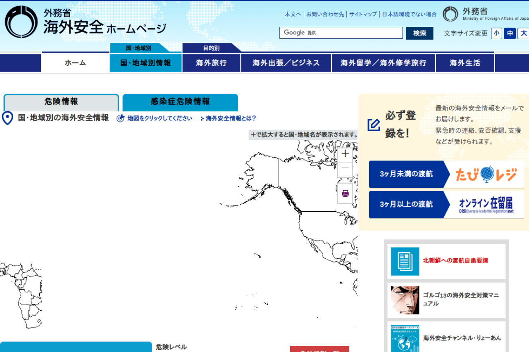Open ゴルゴ13の海外安全対策マニュアル link

(461, 300)
